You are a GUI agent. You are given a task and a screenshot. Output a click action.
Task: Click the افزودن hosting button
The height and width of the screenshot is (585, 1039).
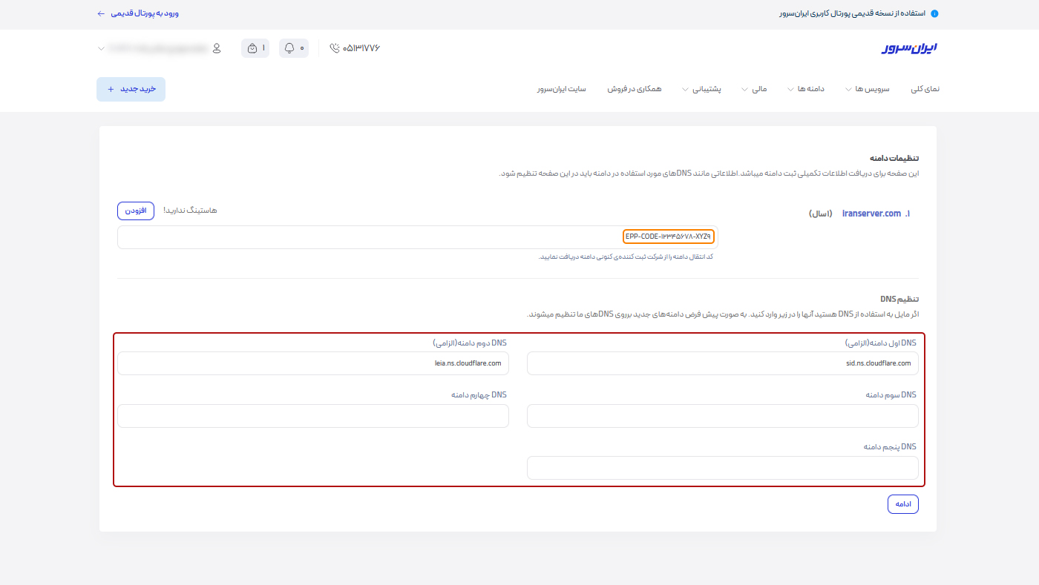tap(135, 211)
